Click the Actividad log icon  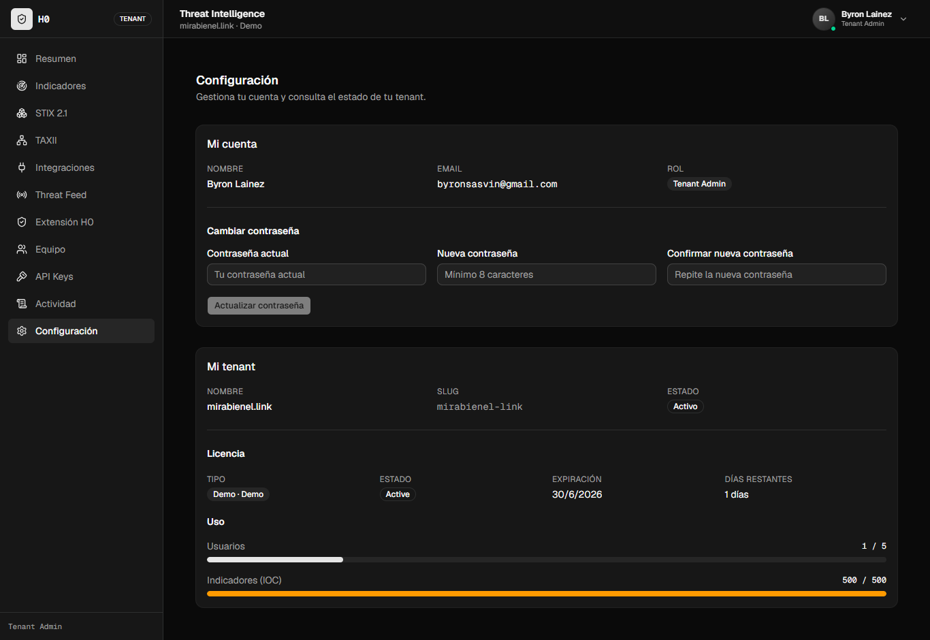[x=22, y=304]
